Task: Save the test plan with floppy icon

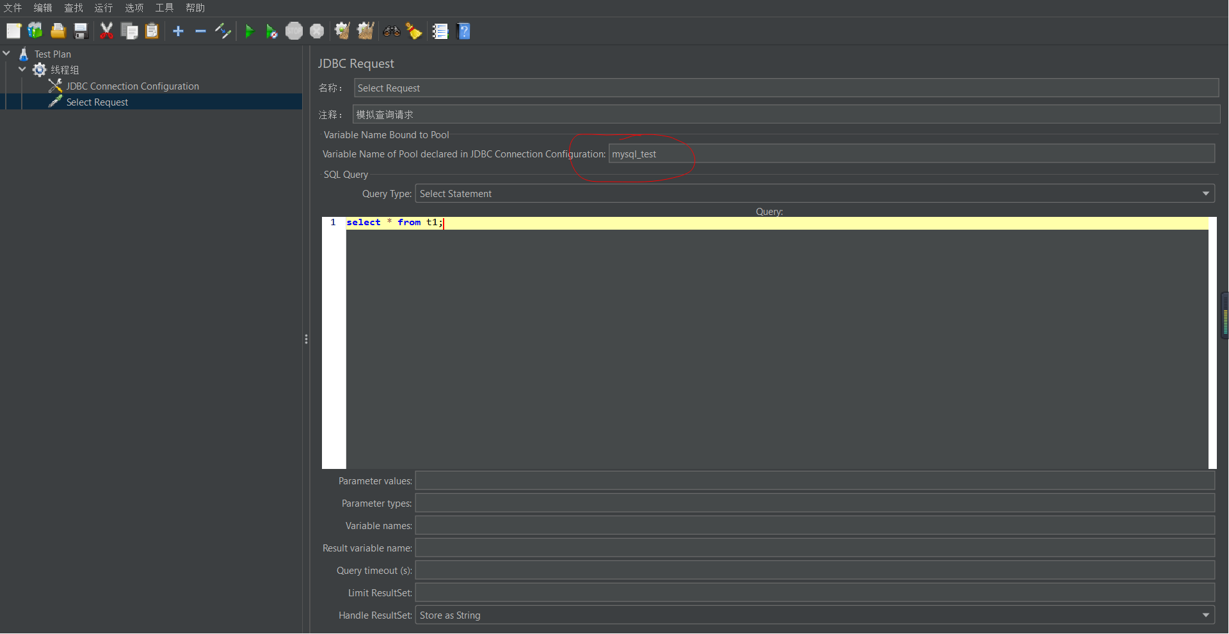Action: click(x=81, y=31)
